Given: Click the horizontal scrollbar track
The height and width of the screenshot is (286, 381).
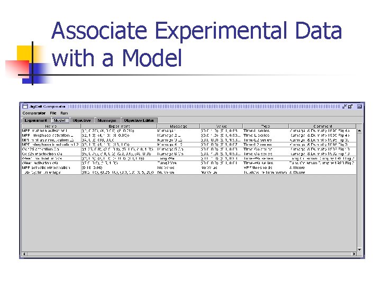Looking at the screenshot, I should point(189,254).
